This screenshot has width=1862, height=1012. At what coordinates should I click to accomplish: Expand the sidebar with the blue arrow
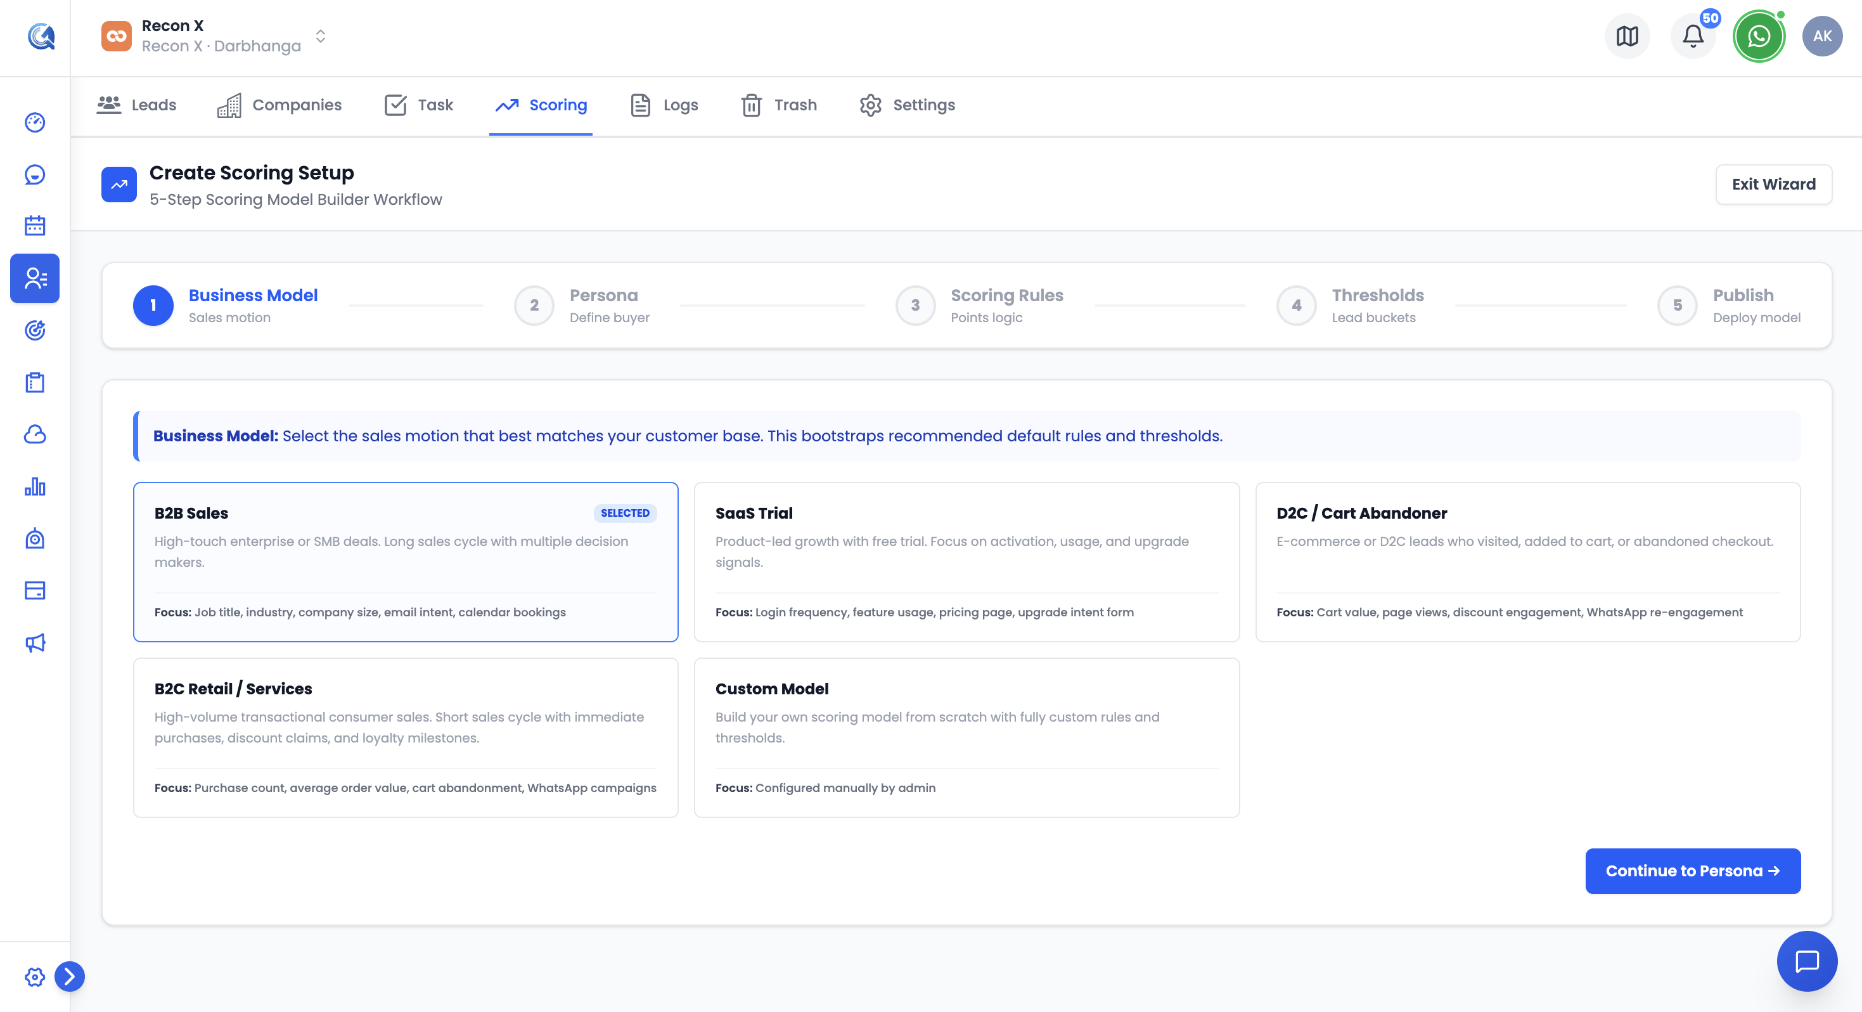click(69, 976)
